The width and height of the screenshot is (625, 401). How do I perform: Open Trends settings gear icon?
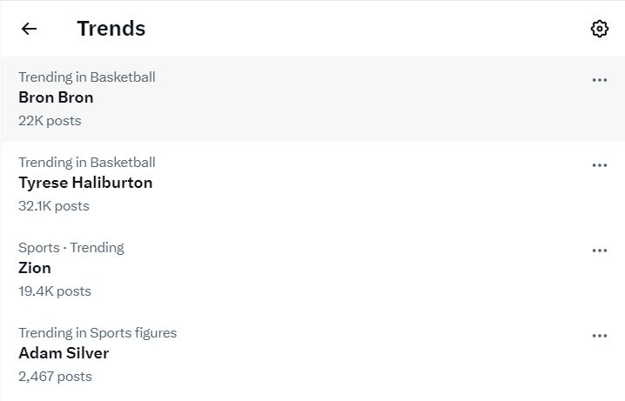pos(599,29)
